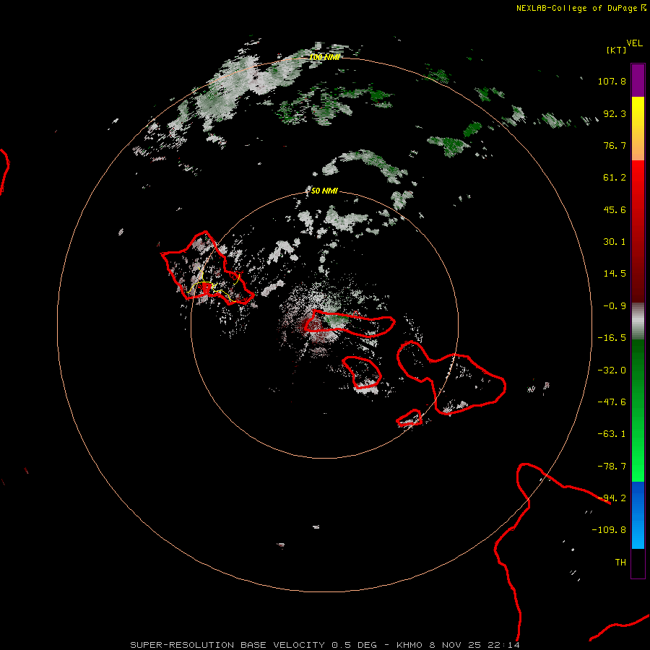This screenshot has height=650, width=650.
Task: Pick the blue segment of the color bar
Action: (638, 515)
